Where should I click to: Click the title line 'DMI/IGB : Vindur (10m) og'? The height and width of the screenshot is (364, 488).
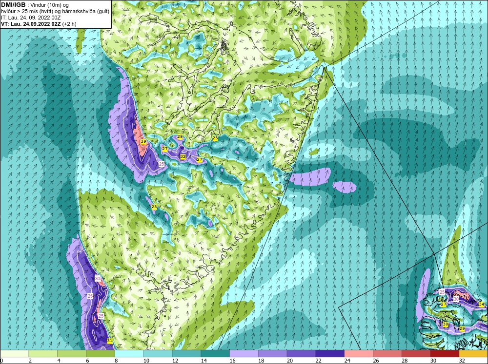pos(35,5)
